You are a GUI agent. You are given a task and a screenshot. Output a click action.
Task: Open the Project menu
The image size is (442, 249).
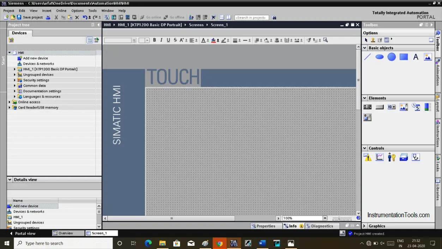[x=9, y=11]
